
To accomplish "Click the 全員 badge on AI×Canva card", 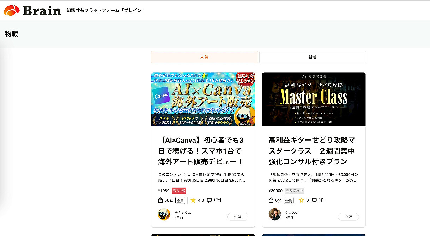I will pos(180,200).
